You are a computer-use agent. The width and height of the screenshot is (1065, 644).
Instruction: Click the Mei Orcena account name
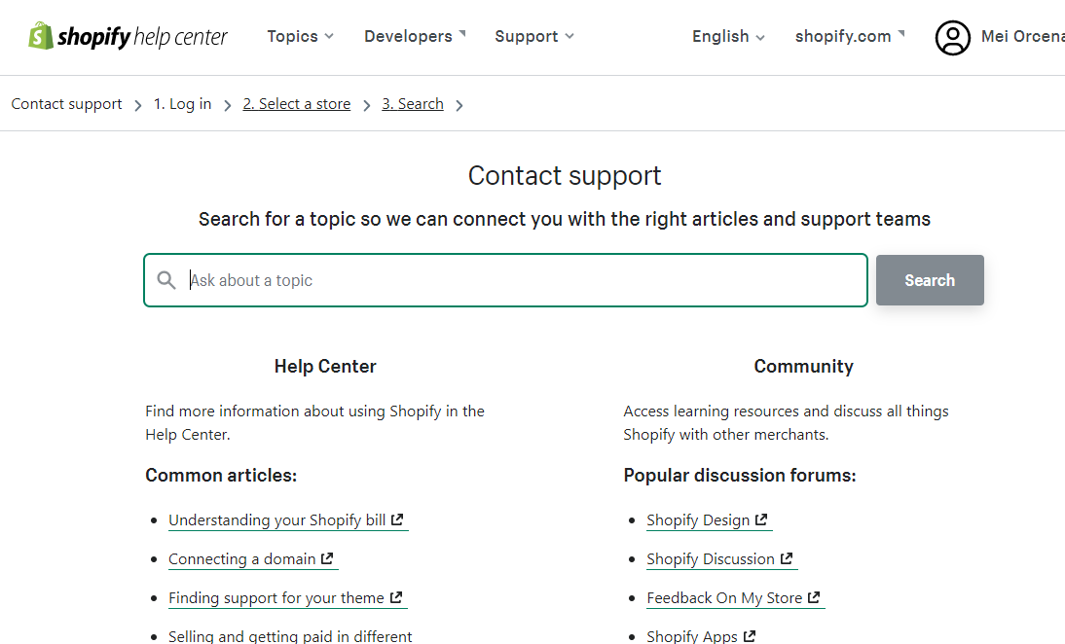[x=1022, y=36]
